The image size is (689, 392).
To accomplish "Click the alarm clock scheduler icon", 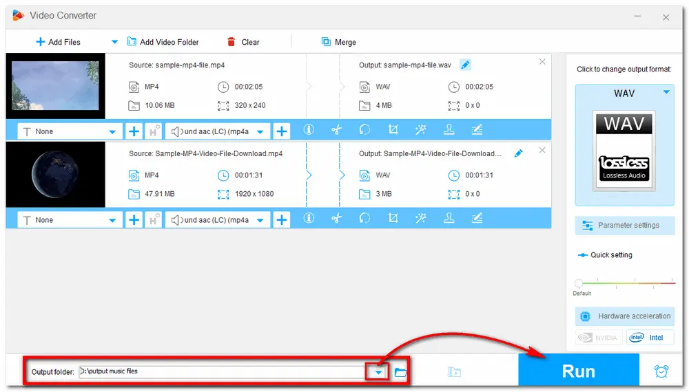I will click(661, 371).
